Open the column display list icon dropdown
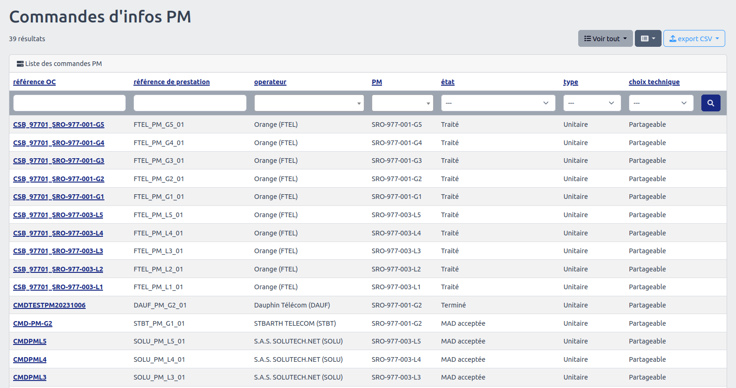Image resolution: width=736 pixels, height=388 pixels. [x=648, y=38]
